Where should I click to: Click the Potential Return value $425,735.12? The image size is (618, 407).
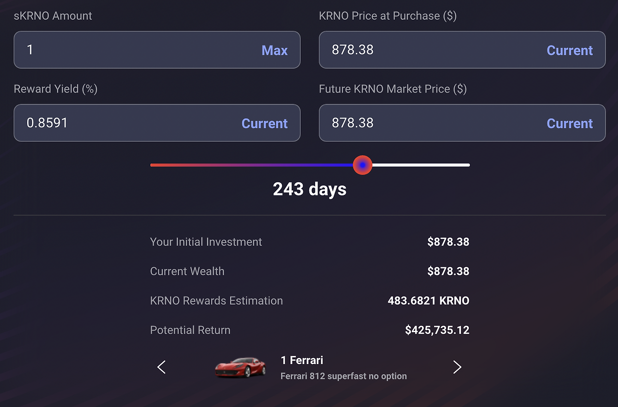437,330
